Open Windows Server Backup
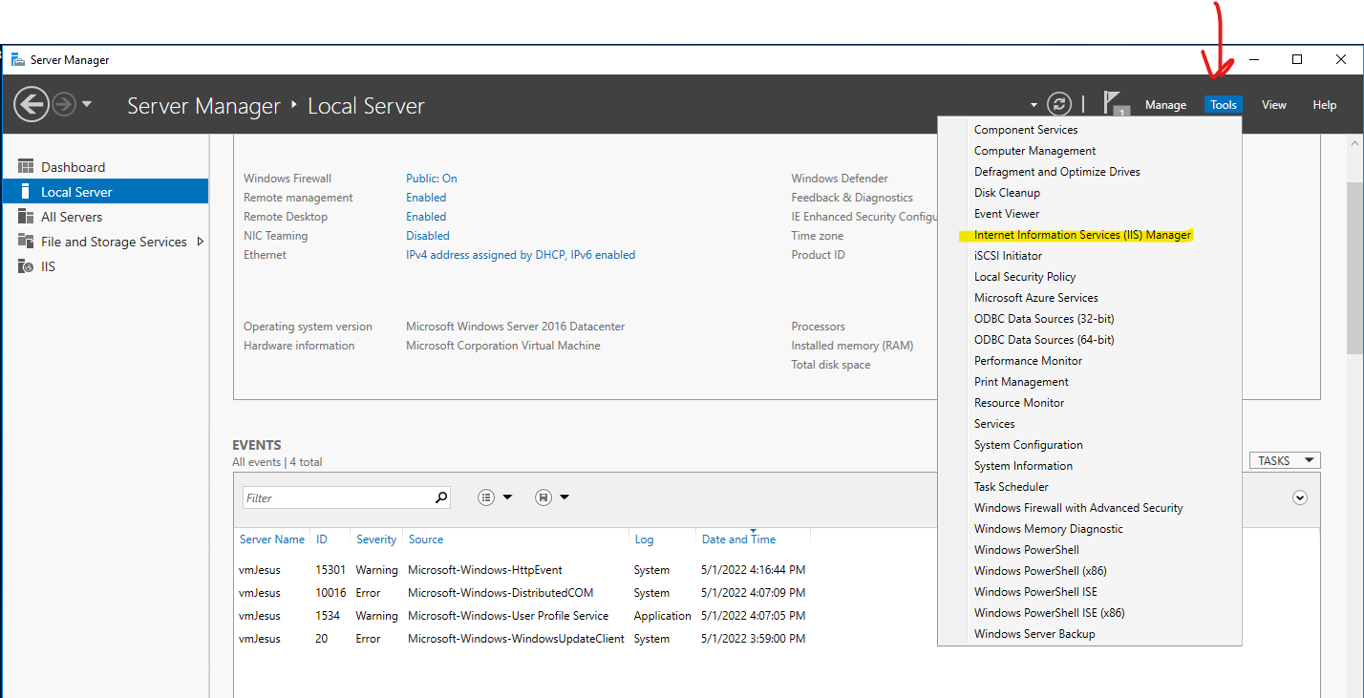This screenshot has width=1364, height=698. (x=1090, y=634)
